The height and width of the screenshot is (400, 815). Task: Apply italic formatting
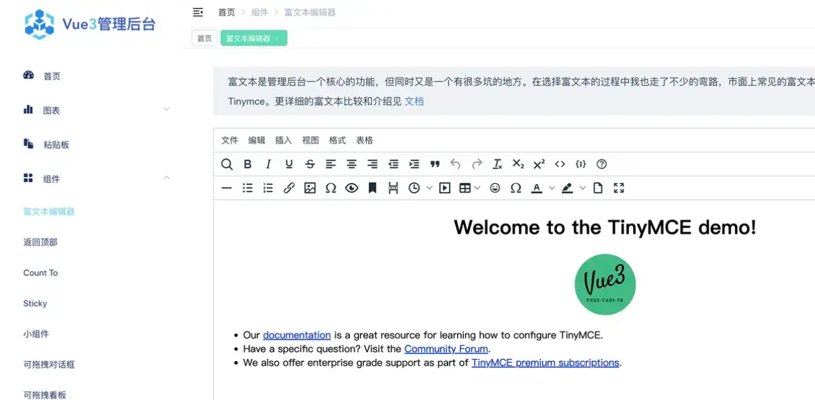point(268,164)
